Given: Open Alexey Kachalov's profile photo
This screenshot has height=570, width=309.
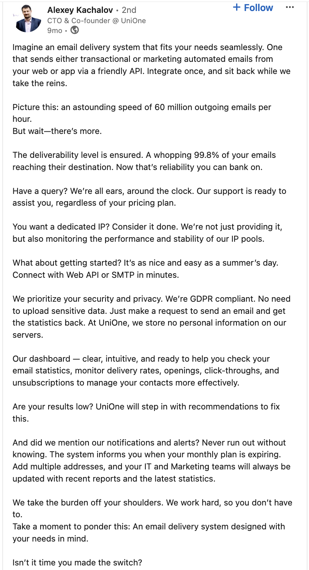Looking at the screenshot, I should click(27, 19).
